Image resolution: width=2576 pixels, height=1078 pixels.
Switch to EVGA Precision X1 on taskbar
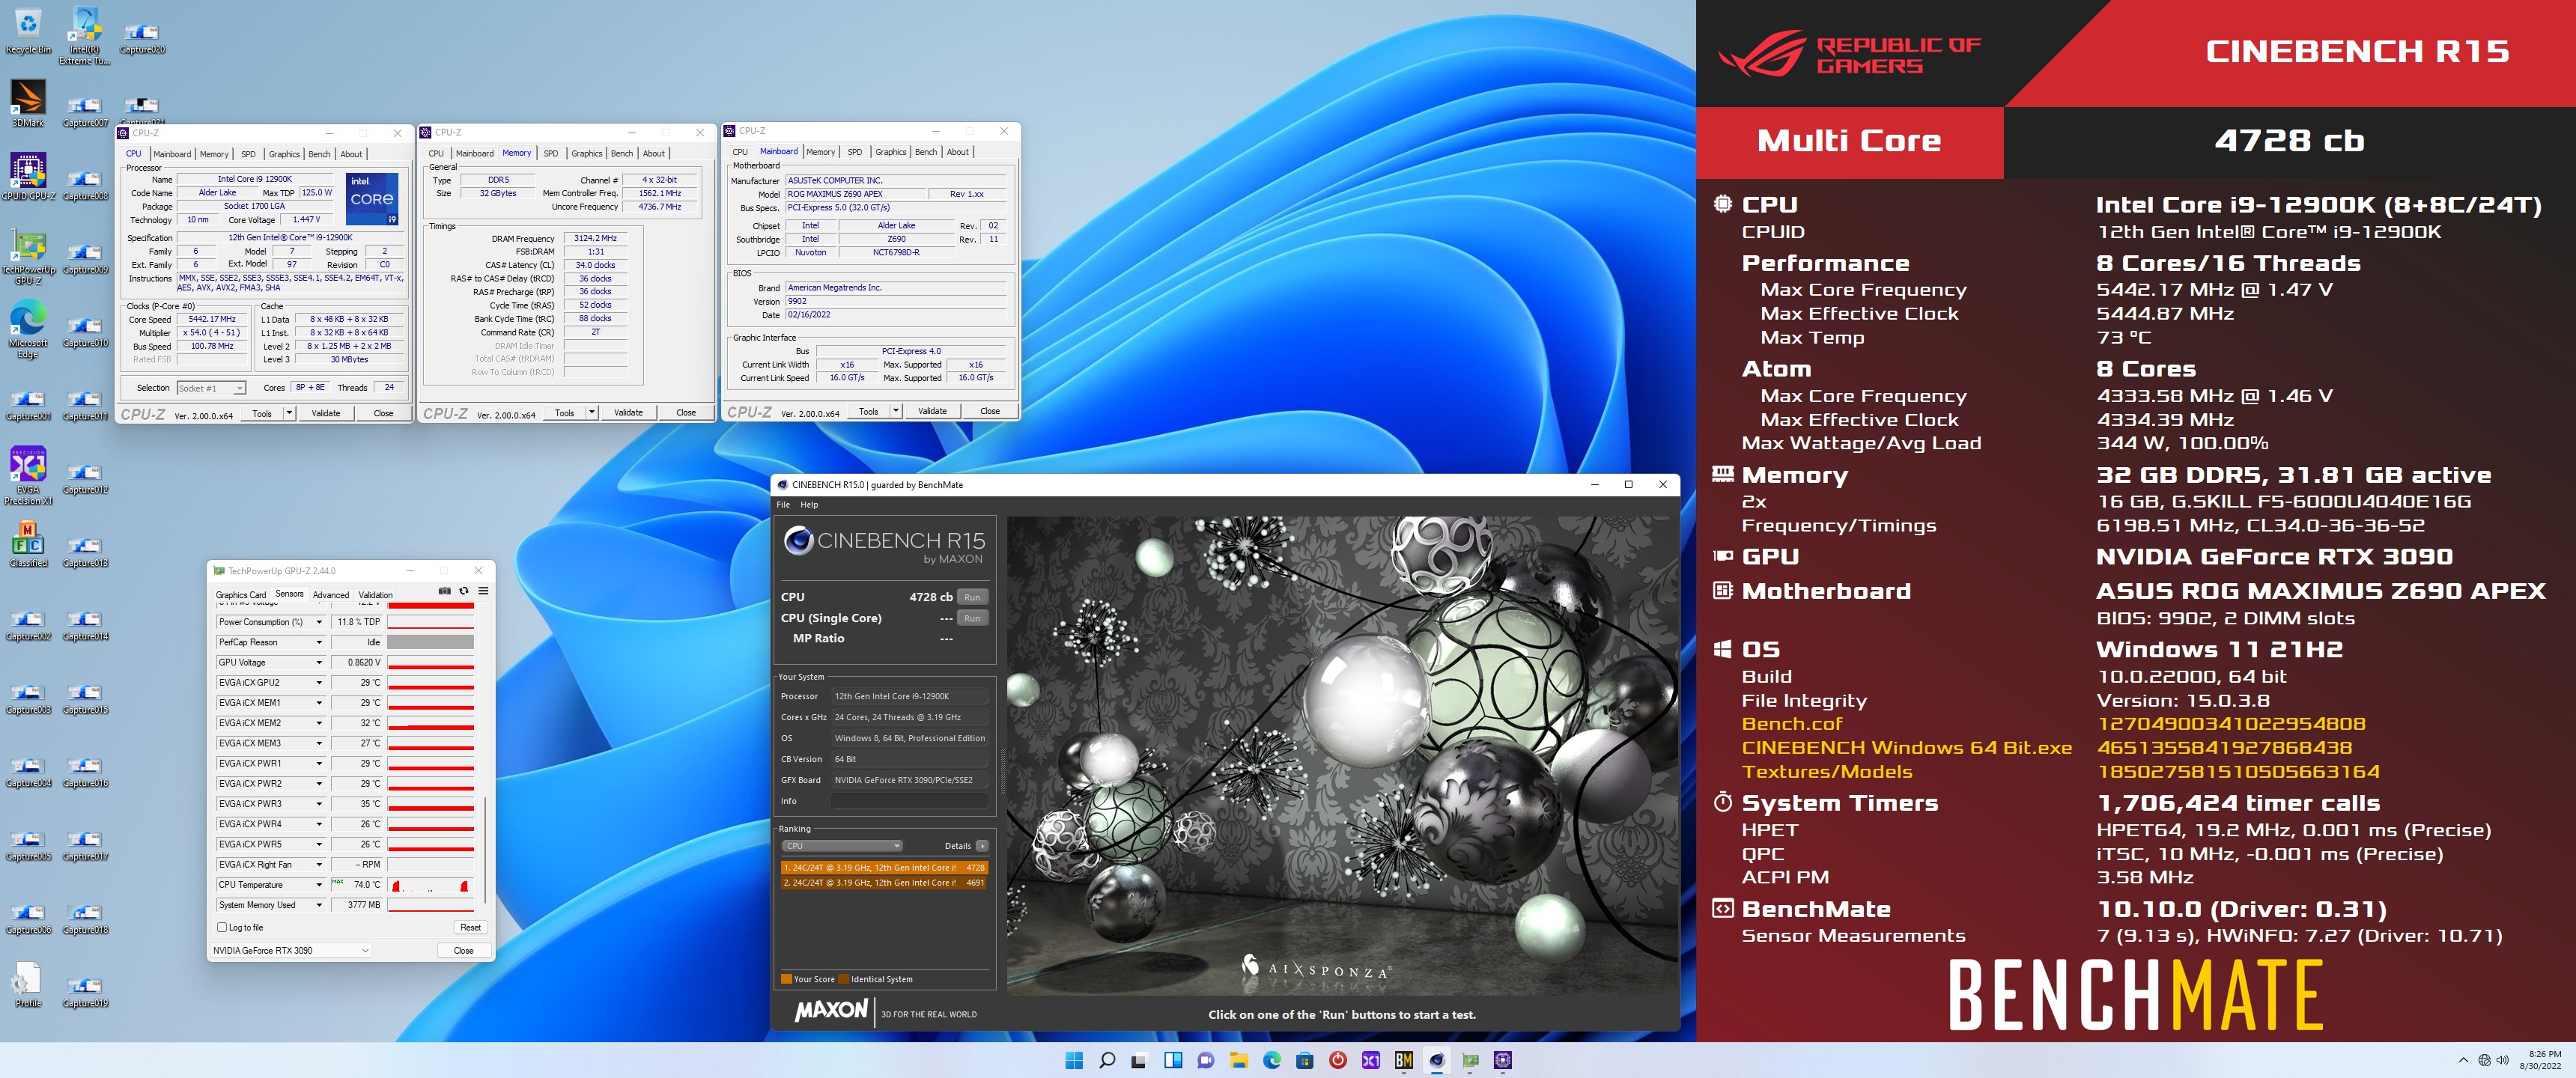pos(1371,1060)
